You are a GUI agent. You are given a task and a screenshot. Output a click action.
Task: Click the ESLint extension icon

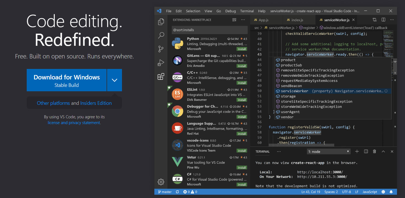(x=178, y=94)
